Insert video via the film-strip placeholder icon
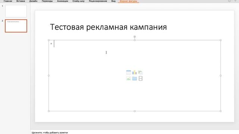 (x=140, y=79)
